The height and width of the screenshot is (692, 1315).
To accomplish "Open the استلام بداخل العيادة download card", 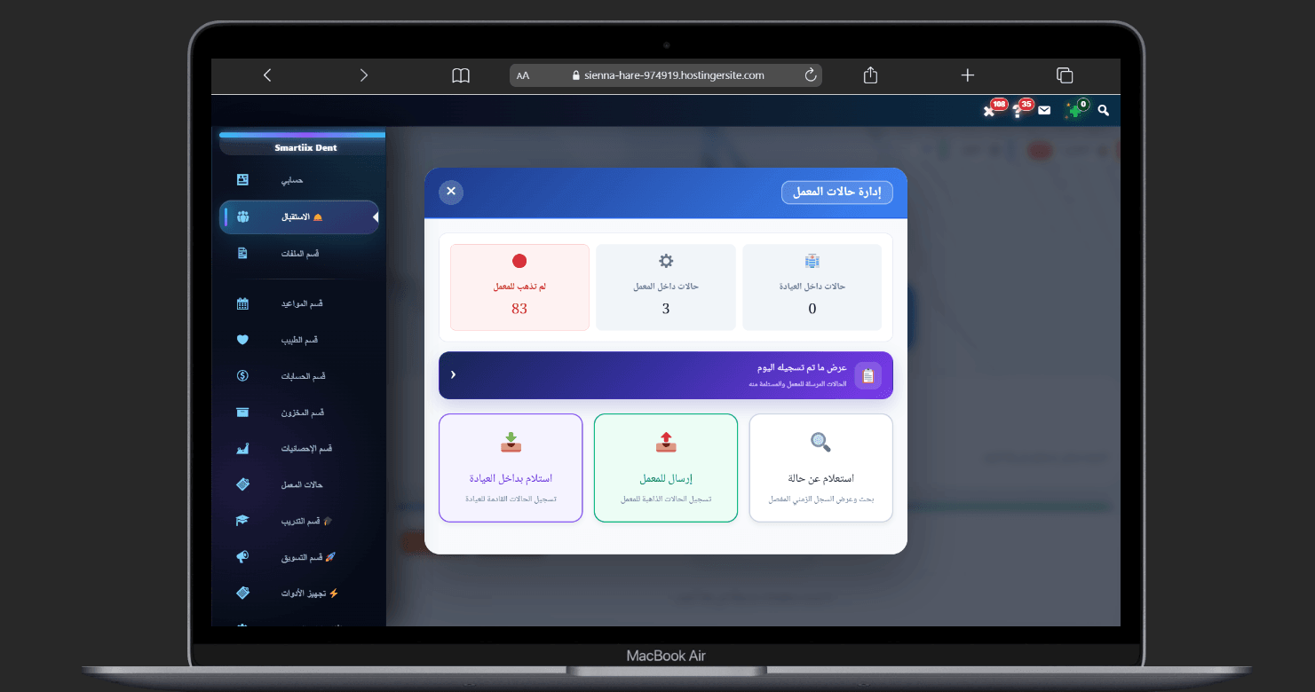I will [511, 468].
